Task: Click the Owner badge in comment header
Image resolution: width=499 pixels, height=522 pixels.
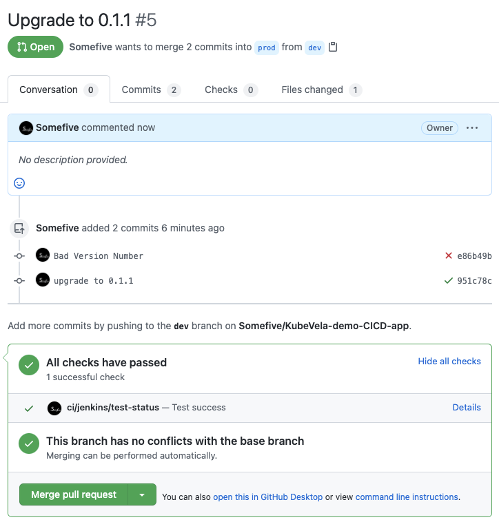Action: (439, 128)
